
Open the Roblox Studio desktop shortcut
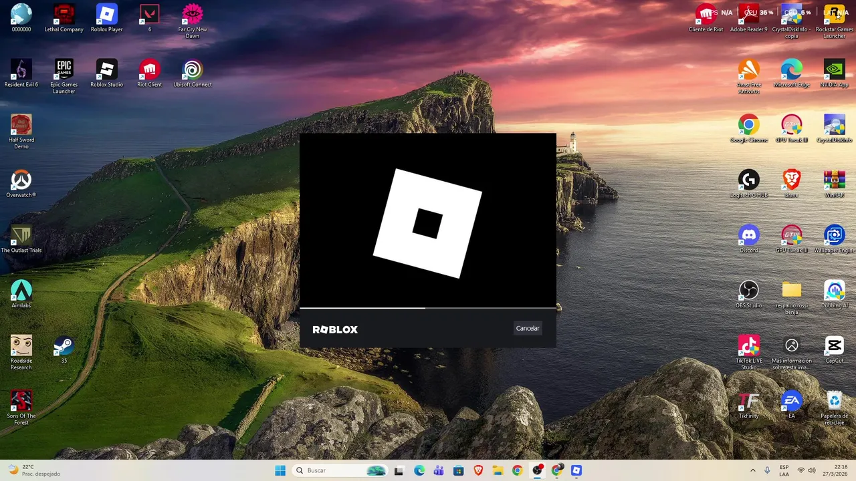tap(107, 73)
